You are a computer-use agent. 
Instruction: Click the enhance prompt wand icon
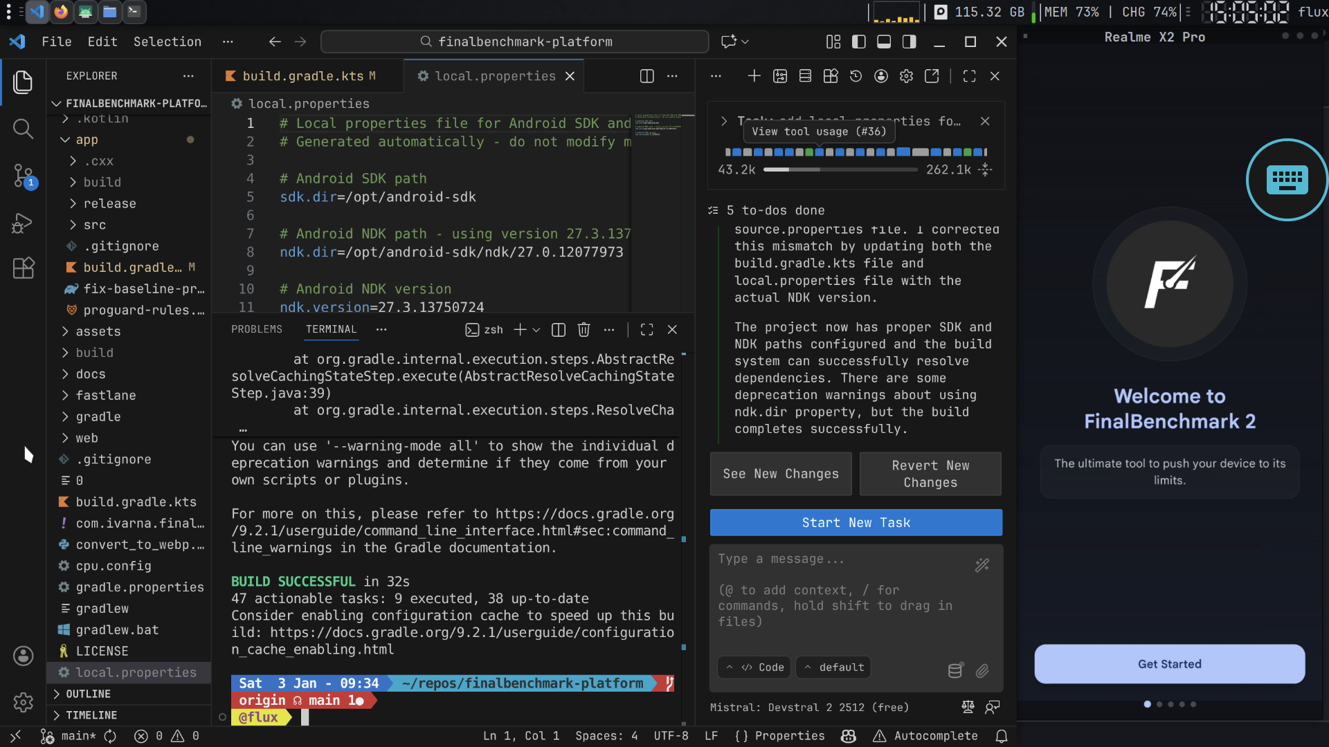click(x=982, y=566)
